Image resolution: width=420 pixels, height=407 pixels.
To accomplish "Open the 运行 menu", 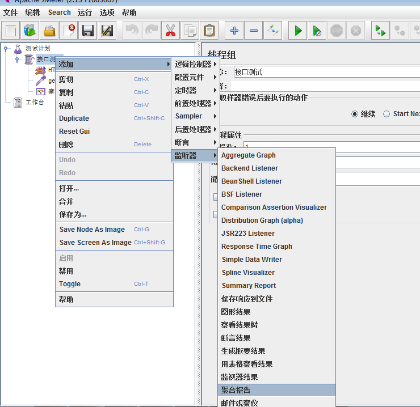I will (85, 12).
